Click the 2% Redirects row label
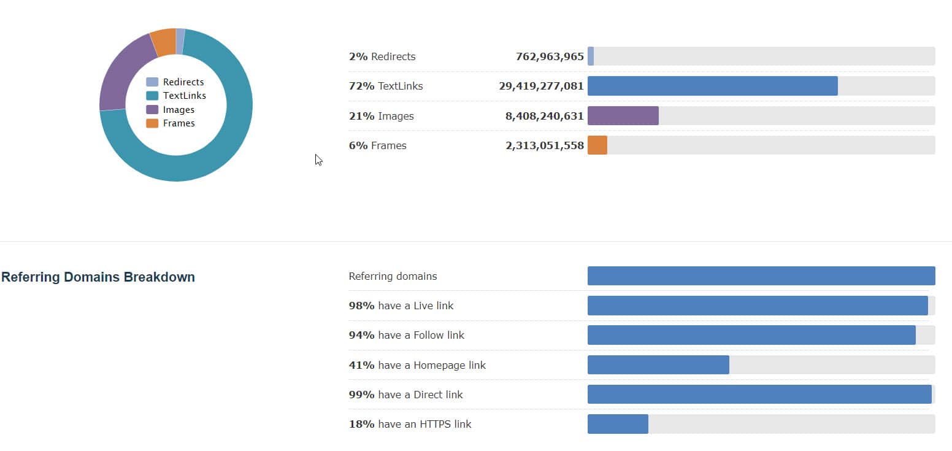Viewport: 952px width, 451px height. coord(382,56)
